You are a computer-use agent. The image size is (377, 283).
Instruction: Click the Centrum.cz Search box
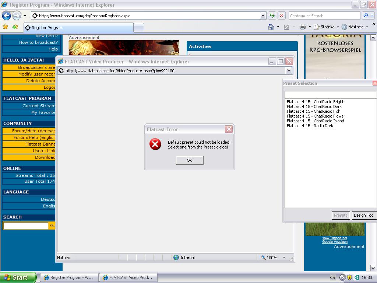coord(324,16)
